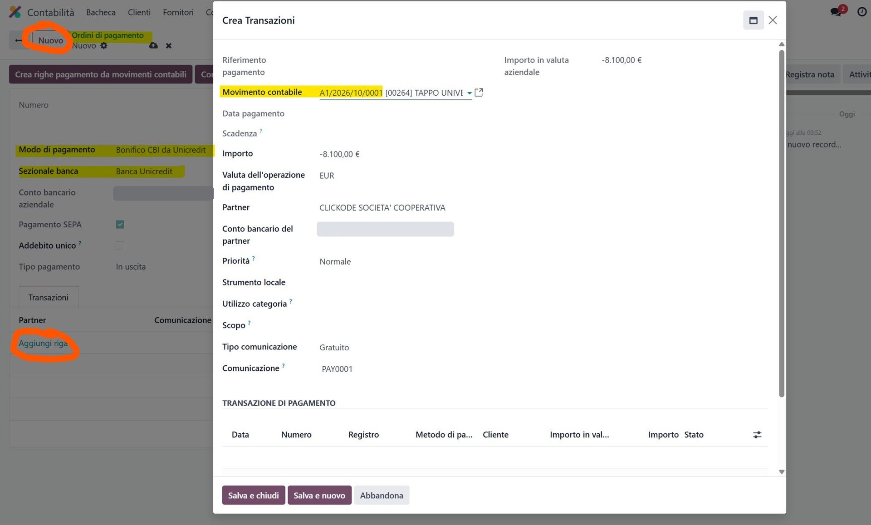Toggle the Pagamento SEPA checkbox
This screenshot has width=871, height=525.
(120, 225)
